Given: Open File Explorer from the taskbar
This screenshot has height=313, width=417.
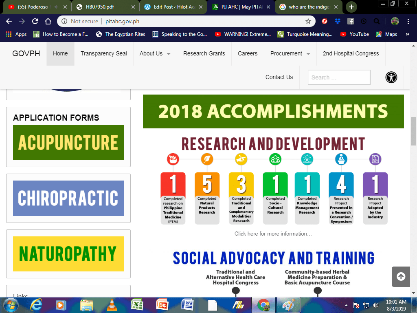Looking at the screenshot, I should 86,305.
